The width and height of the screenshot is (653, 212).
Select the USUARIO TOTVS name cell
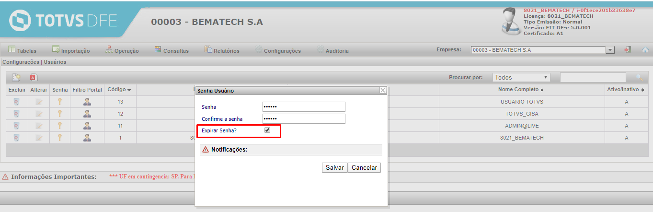[521, 102]
